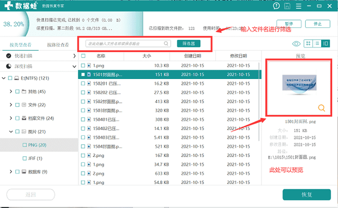
Task: Switch to list view mode
Action: 317,44
